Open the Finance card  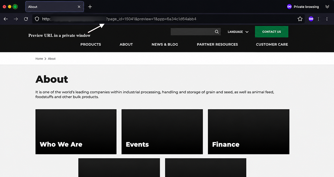tap(248, 132)
